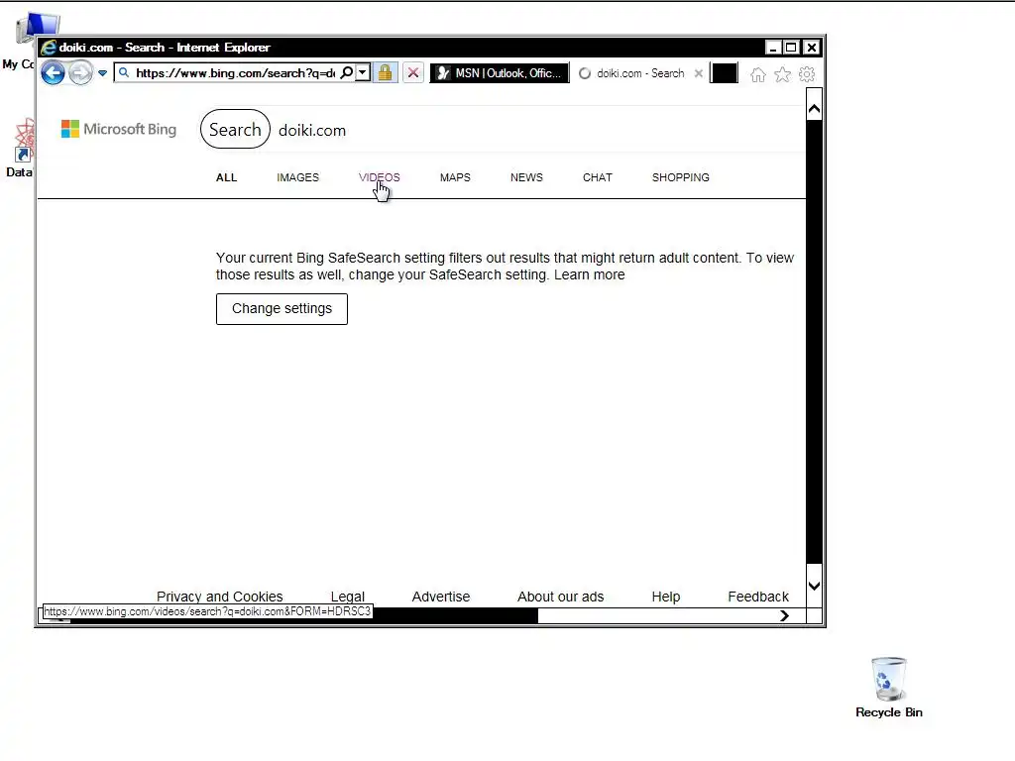Viewport: 1015px width, 761px height.
Task: Click the address bar URL field
Action: point(235,73)
